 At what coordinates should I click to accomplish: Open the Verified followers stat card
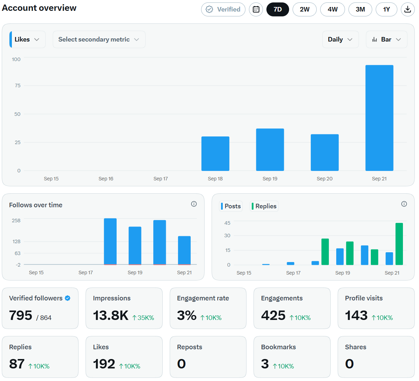pos(40,308)
